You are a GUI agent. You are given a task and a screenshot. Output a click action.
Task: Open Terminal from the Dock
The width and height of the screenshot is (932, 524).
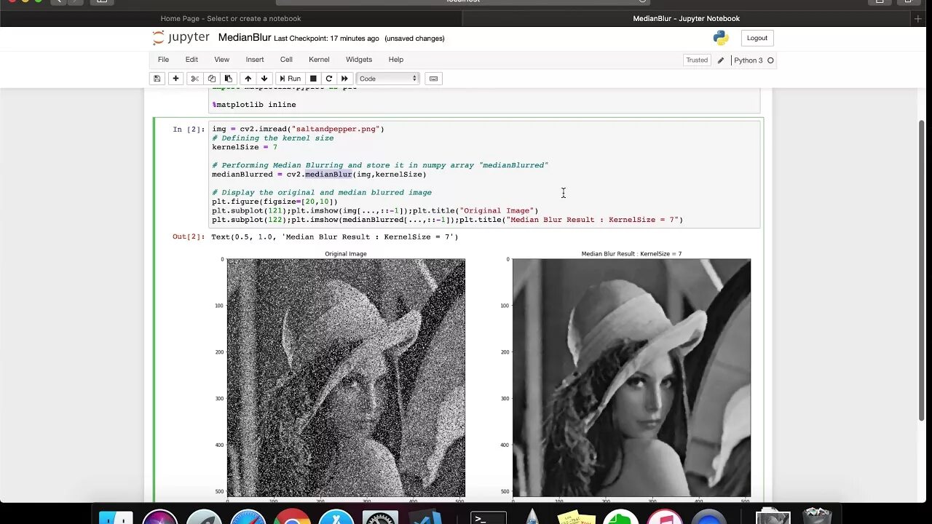point(489,517)
